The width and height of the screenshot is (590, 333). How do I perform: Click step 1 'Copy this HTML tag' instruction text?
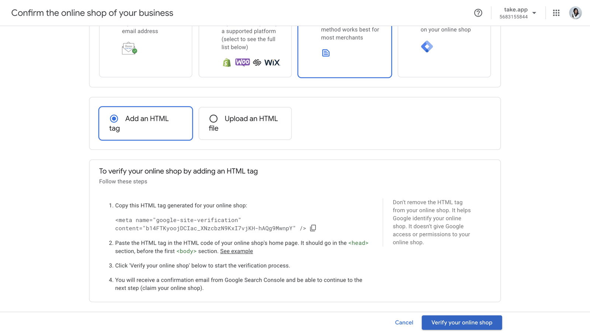(x=181, y=206)
